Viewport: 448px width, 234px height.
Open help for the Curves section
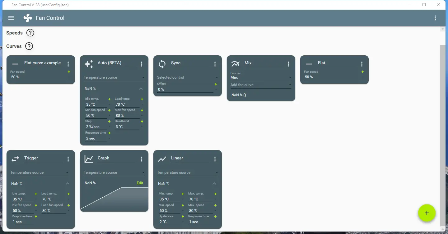[x=29, y=46]
